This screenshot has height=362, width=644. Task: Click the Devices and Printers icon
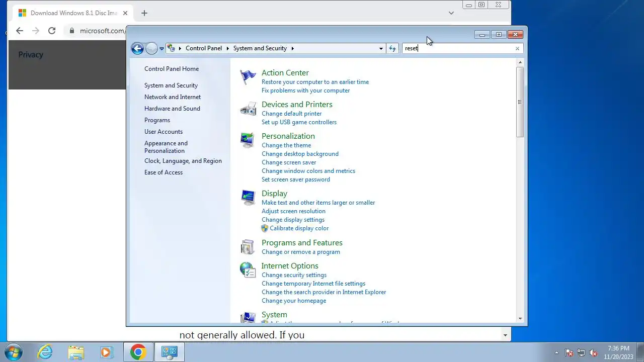click(x=248, y=109)
